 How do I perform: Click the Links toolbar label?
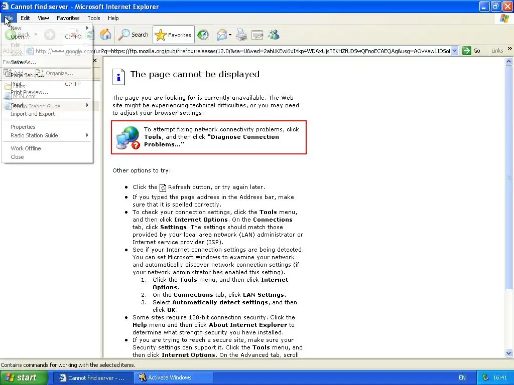[x=497, y=51]
